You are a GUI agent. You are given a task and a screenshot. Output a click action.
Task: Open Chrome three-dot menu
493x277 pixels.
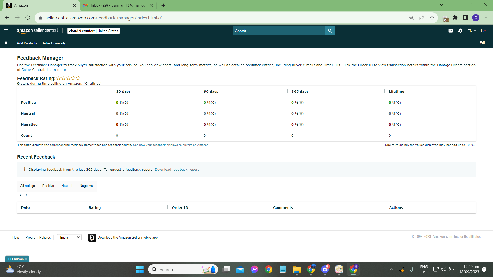(486, 18)
